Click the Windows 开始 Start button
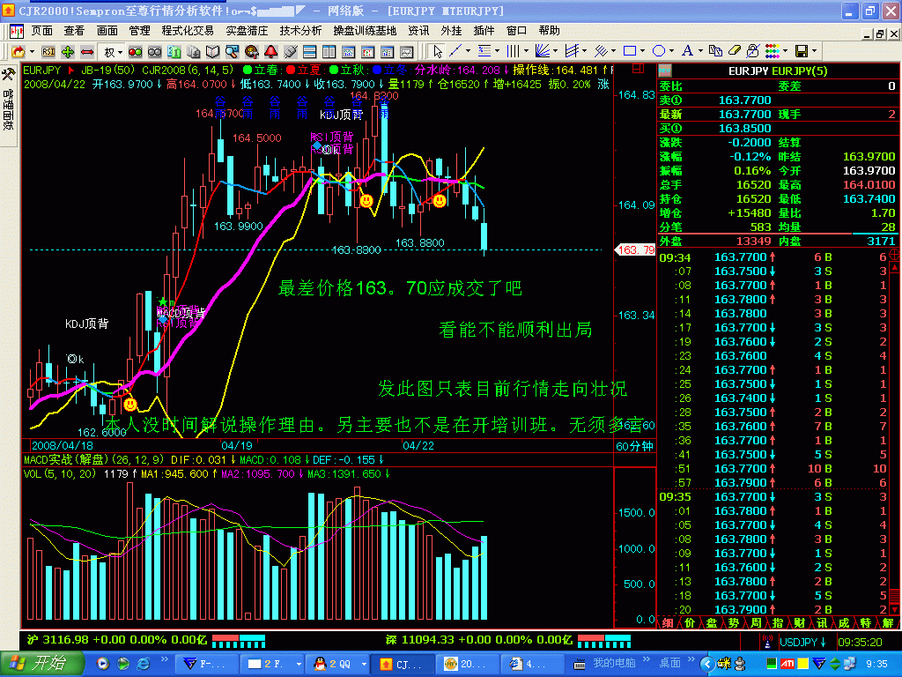The height and width of the screenshot is (677, 902). (41, 664)
